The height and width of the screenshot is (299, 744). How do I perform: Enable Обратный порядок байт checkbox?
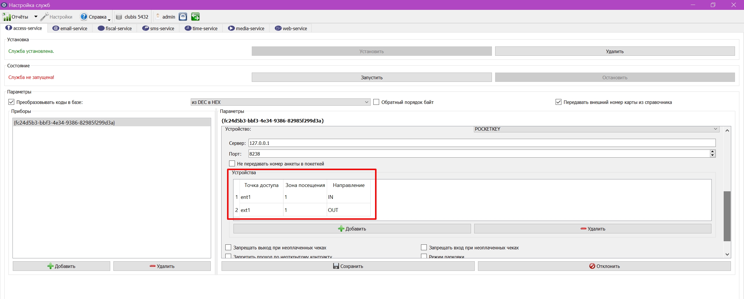coord(376,102)
